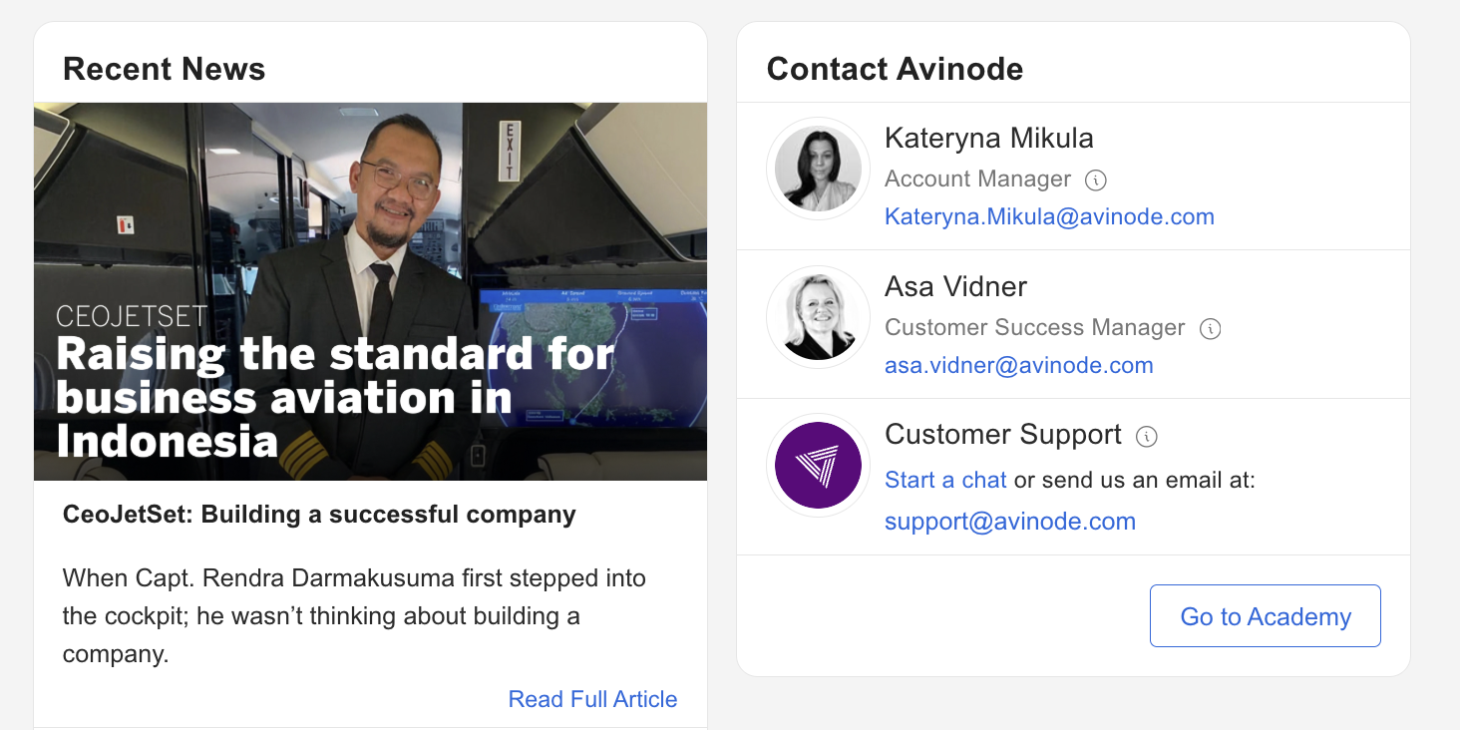The height and width of the screenshot is (730, 1460).
Task: Click info icon beside Account Manager
Action: pos(1096,181)
